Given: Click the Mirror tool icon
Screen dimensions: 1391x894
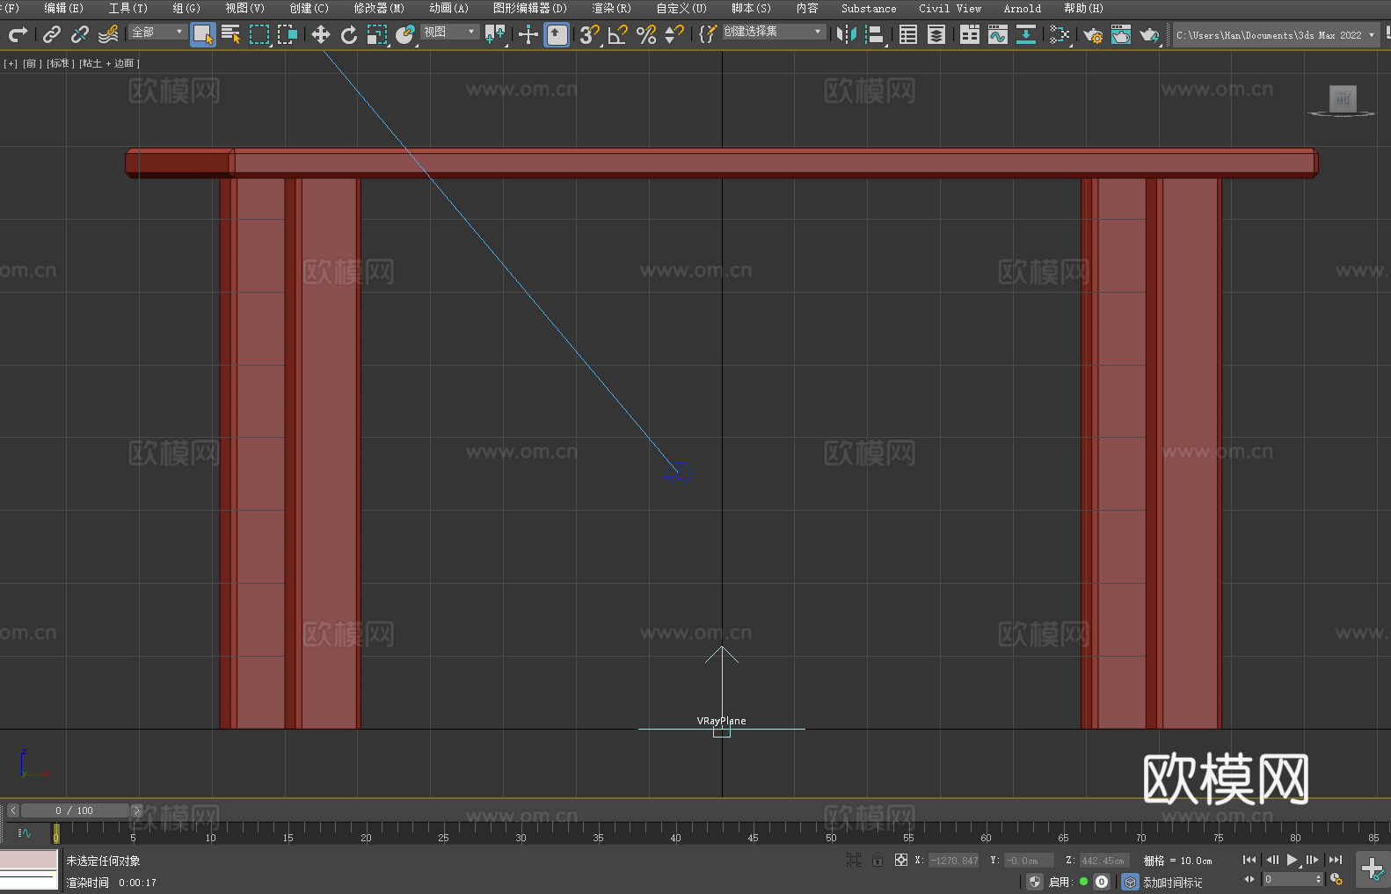Looking at the screenshot, I should (847, 34).
